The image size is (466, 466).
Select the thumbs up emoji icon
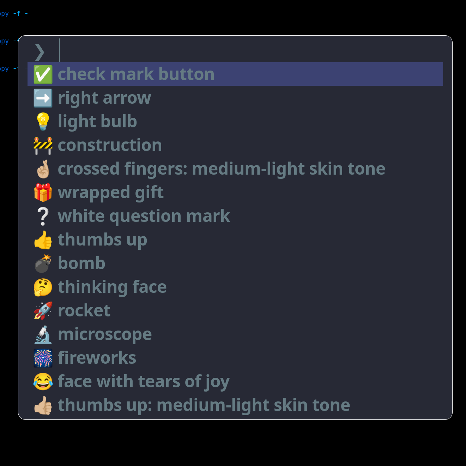(x=43, y=239)
